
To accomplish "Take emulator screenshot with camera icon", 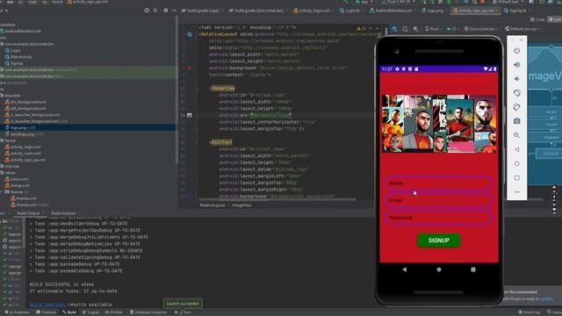I will pos(516,121).
